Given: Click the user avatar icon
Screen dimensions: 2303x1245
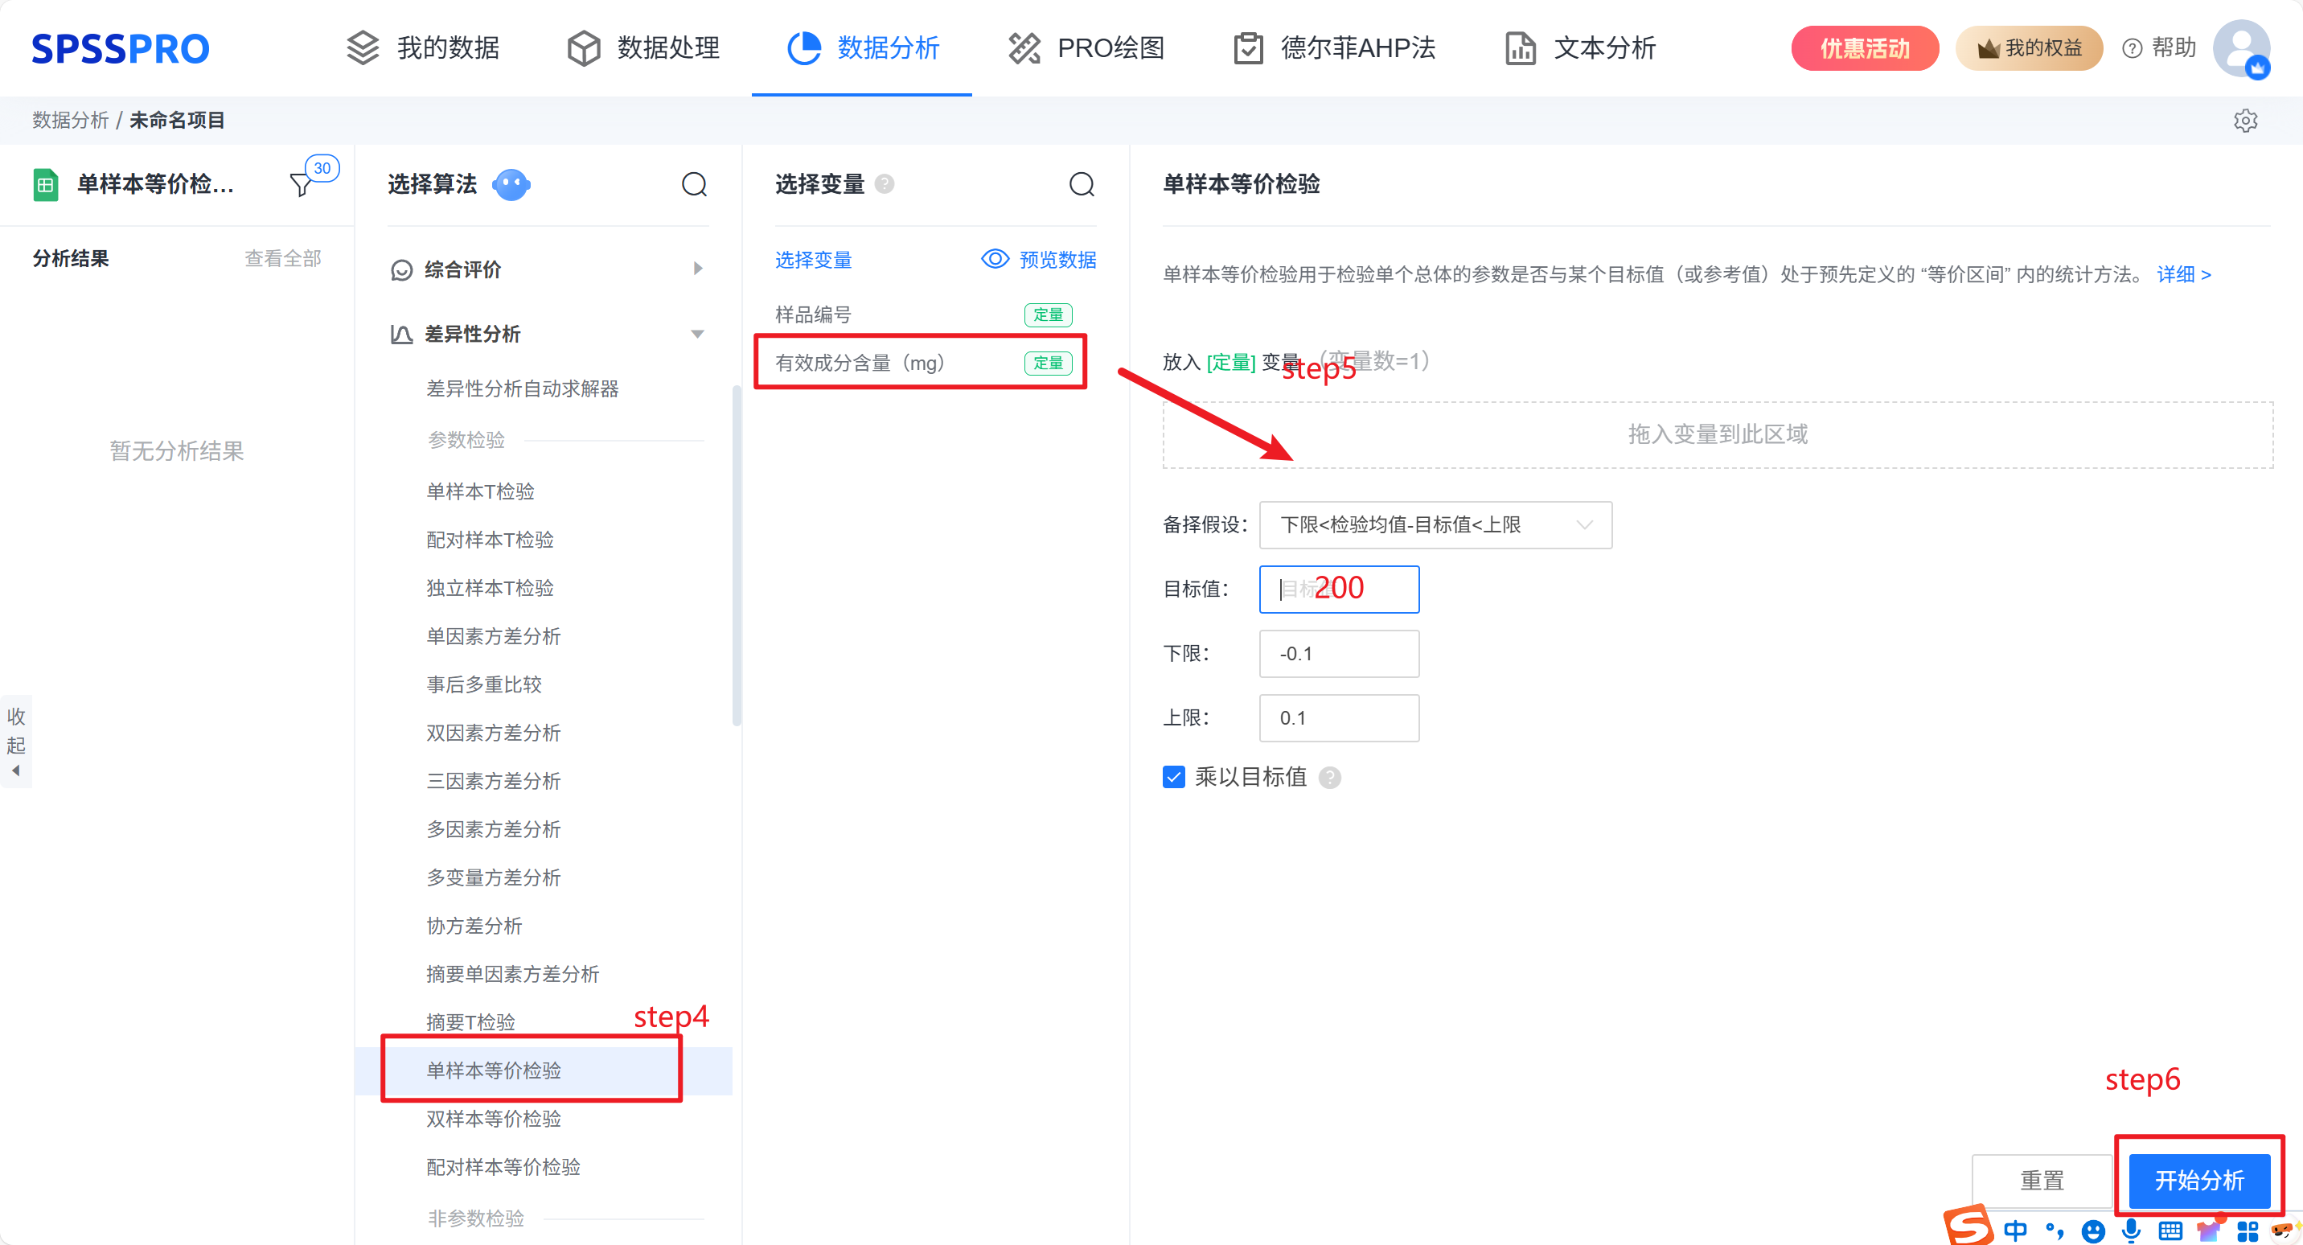Looking at the screenshot, I should (2239, 48).
